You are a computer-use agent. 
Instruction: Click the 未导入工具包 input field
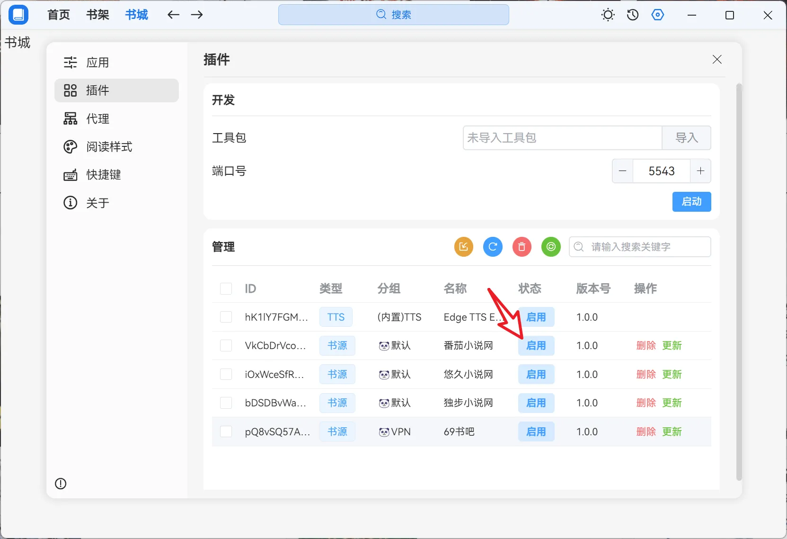[x=562, y=138]
